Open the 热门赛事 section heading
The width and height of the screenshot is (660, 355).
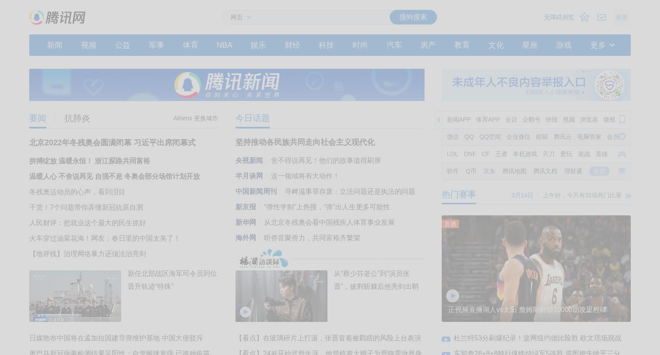[459, 195]
